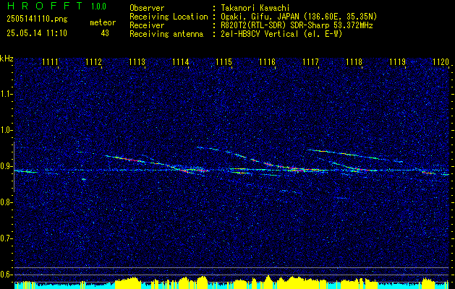Click the 'Receiving Location' label

pos(169,17)
